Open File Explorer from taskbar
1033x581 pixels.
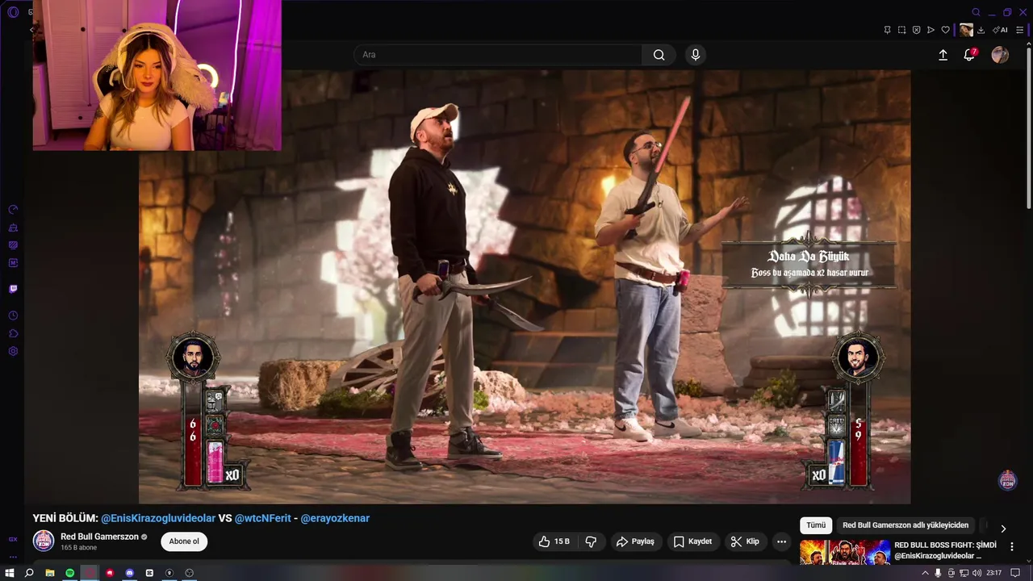50,573
